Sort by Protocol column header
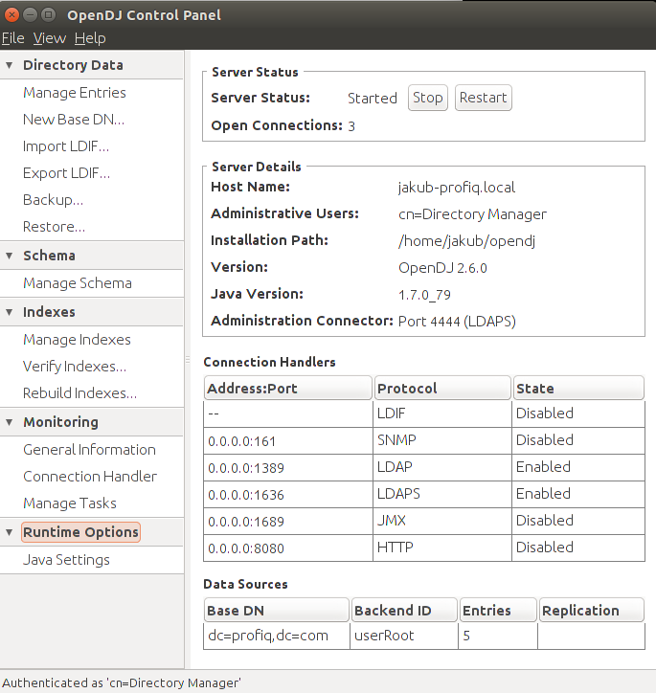 (x=442, y=388)
